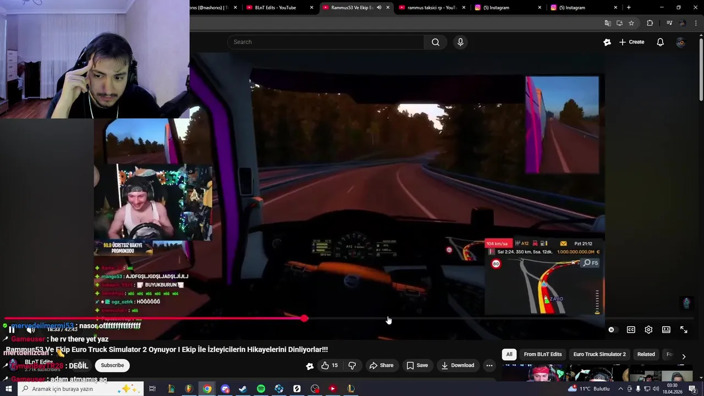Image resolution: width=704 pixels, height=396 pixels.
Task: Open Chrome extensions puzzle icon
Action: pyautogui.click(x=650, y=23)
